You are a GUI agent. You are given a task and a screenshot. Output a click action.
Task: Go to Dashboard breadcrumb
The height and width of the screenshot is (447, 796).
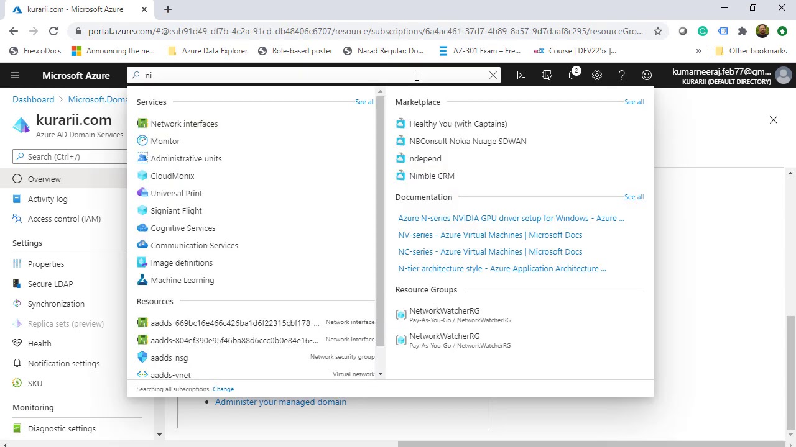pos(33,99)
